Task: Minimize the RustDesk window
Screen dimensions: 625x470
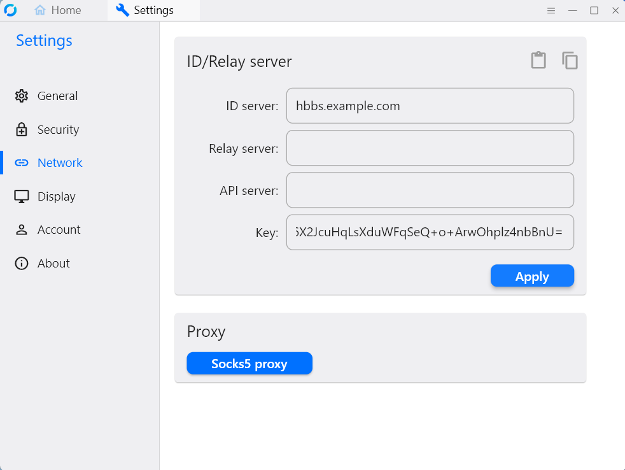Action: pyautogui.click(x=573, y=11)
